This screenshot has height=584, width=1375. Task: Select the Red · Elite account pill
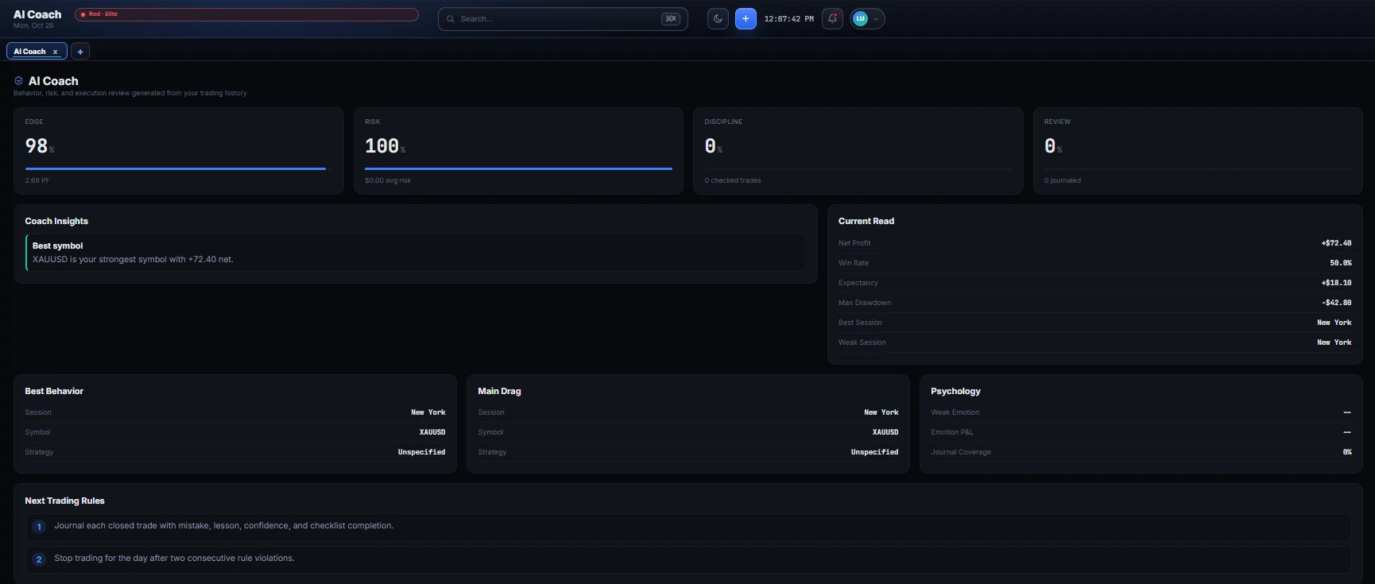click(x=246, y=14)
